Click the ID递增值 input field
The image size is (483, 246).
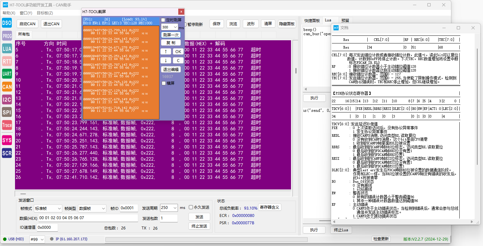pos(47,227)
